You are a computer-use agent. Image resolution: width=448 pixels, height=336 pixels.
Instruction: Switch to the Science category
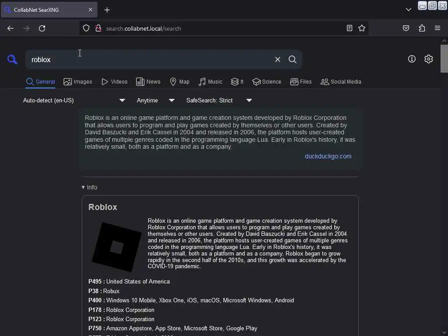[x=266, y=82]
